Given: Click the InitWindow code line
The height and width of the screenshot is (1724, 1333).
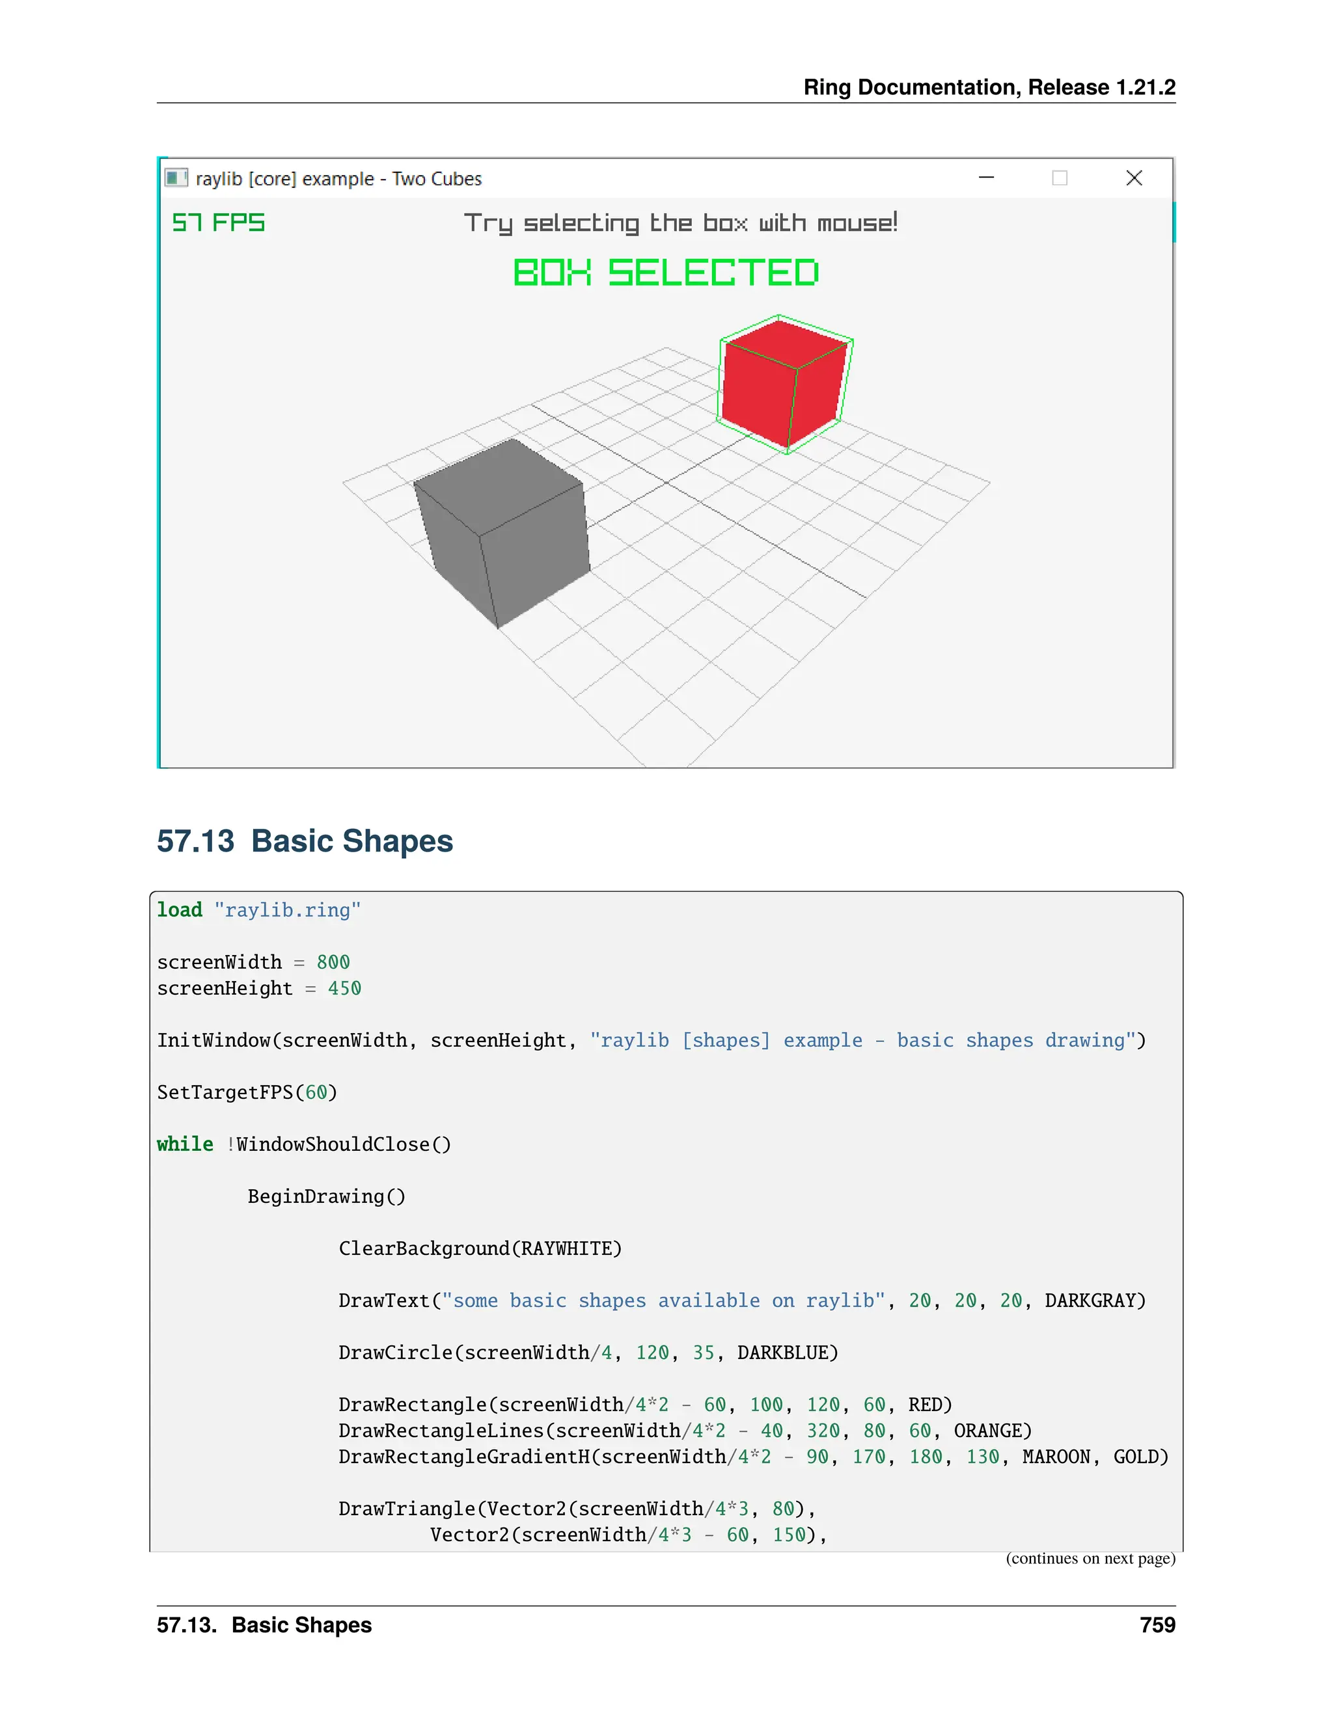Looking at the screenshot, I should [x=651, y=1040].
